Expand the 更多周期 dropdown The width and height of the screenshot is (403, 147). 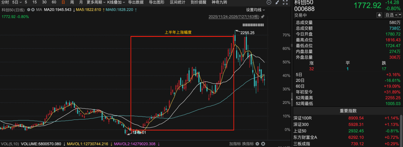click(x=96, y=2)
